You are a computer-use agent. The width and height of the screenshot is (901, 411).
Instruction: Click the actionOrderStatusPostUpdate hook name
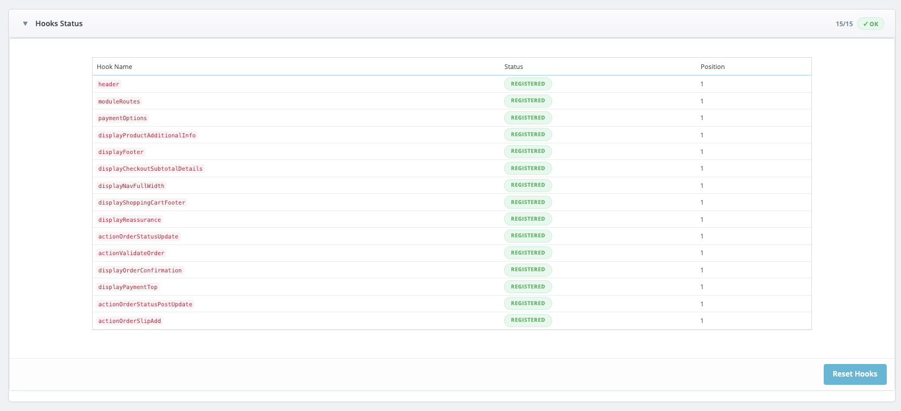point(145,304)
